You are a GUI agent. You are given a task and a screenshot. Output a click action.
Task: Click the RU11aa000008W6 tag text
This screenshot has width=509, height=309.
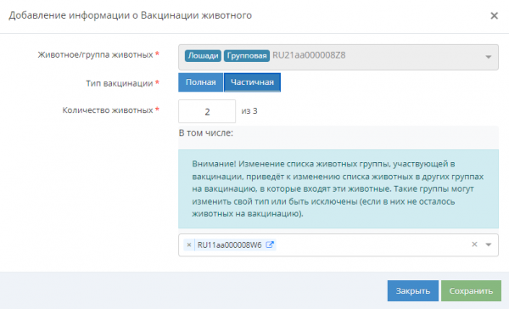pos(229,245)
